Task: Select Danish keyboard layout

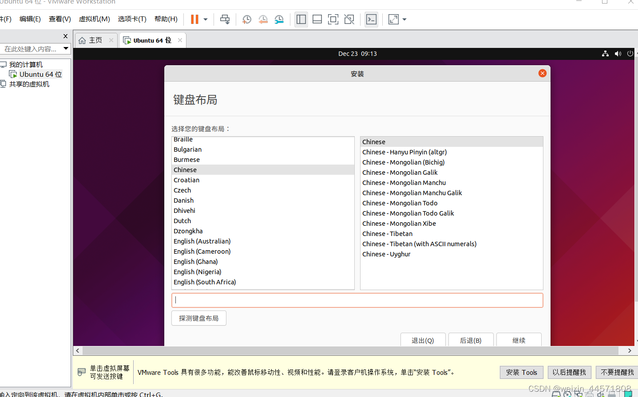Action: coord(263,200)
